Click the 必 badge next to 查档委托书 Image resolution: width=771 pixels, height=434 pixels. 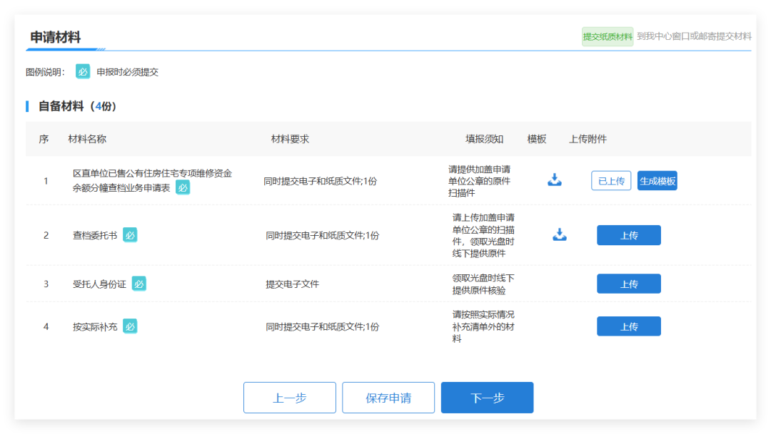(130, 234)
